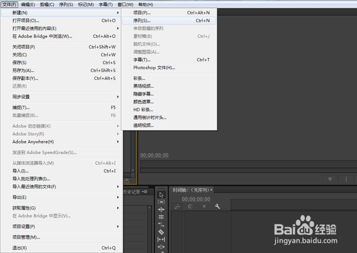Select the Razor blade tool

tap(161, 232)
